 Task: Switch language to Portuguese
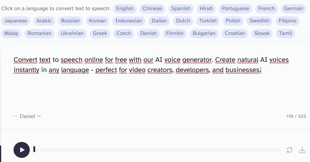235,9
